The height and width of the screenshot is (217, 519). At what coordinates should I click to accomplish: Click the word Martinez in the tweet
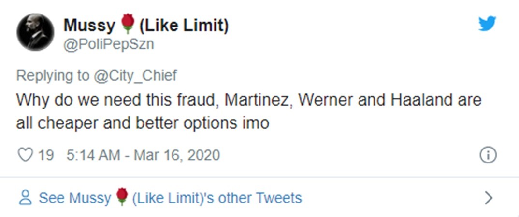(x=258, y=100)
